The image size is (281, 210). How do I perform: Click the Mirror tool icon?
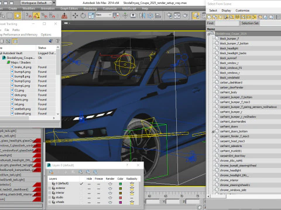pos(142,16)
